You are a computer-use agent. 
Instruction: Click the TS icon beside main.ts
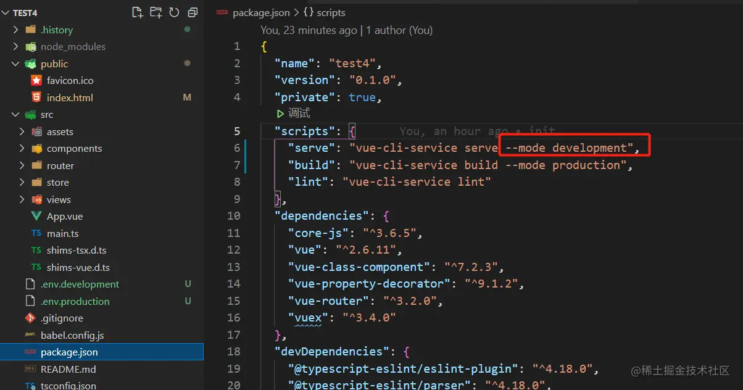click(x=36, y=234)
